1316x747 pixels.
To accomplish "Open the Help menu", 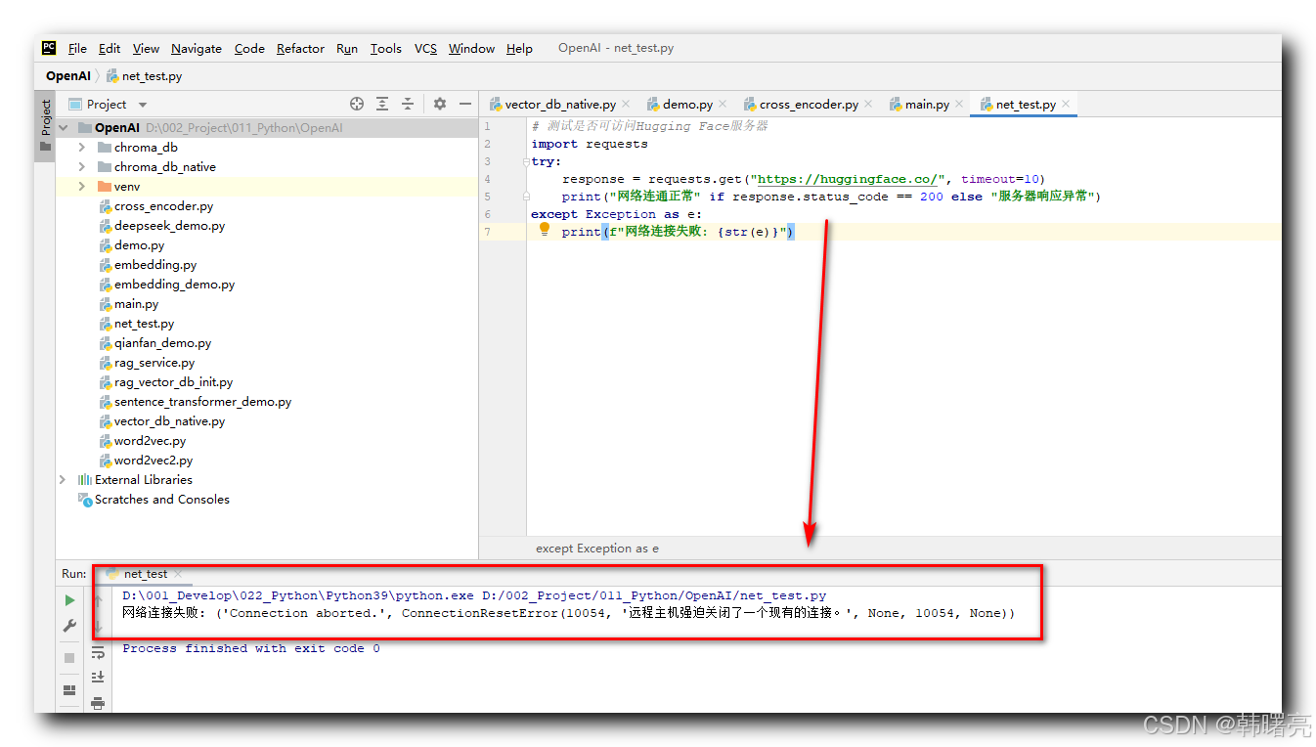I will pyautogui.click(x=519, y=48).
